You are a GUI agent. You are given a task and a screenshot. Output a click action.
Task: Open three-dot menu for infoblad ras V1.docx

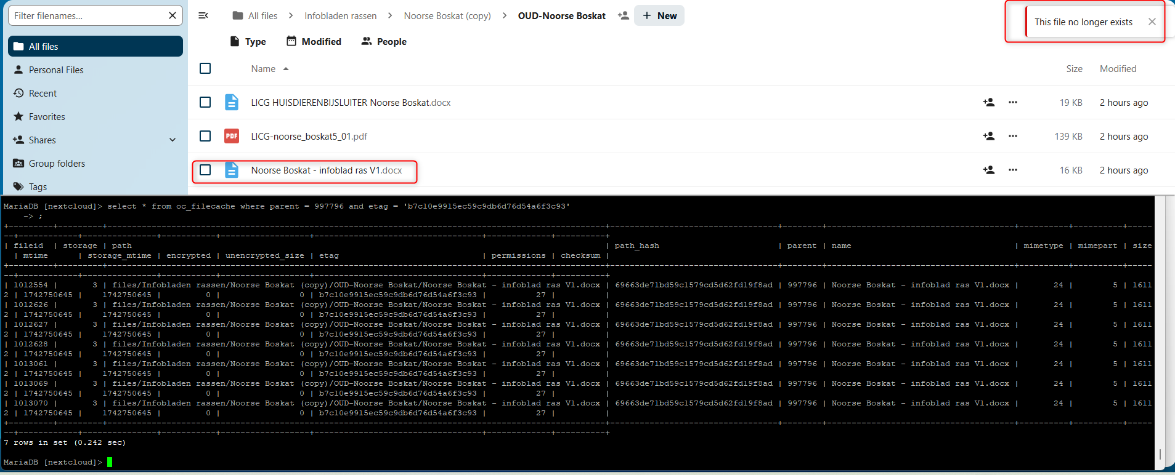(x=1012, y=170)
